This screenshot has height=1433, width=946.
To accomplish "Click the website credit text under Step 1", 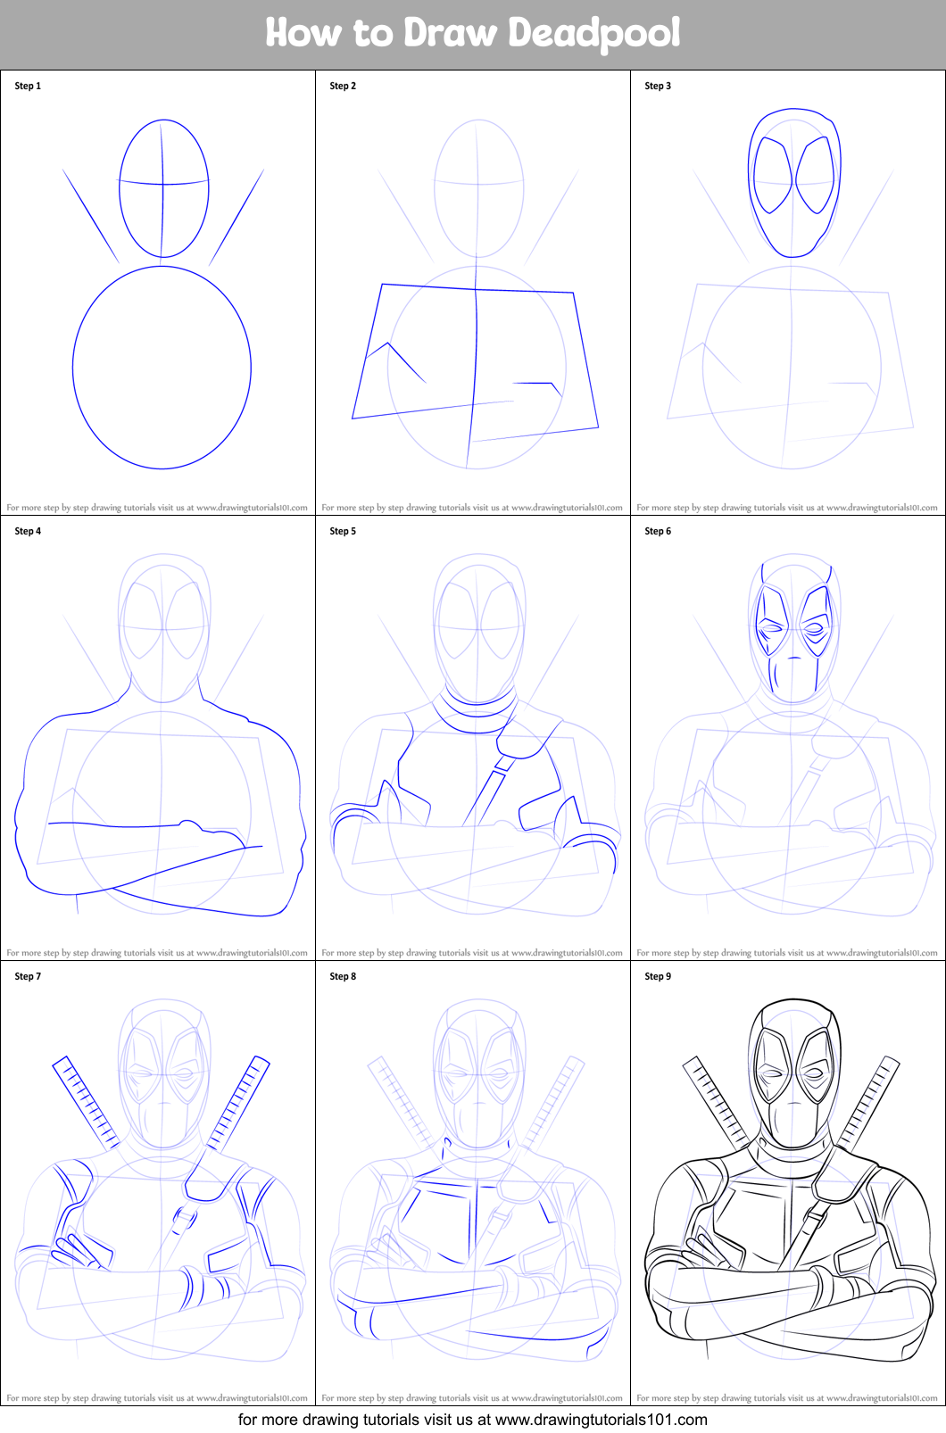I will (x=157, y=508).
